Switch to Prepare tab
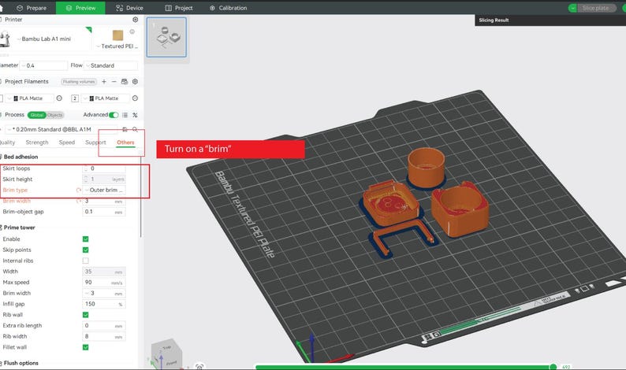This screenshot has height=370, width=626. pos(31,8)
